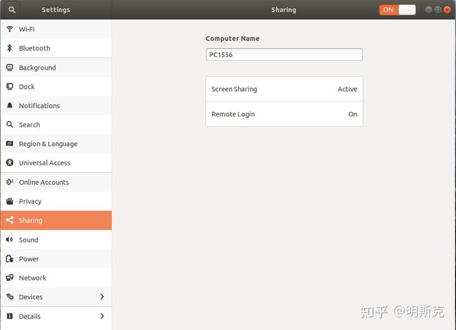This screenshot has width=456, height=330.
Task: Open the settings search magnifier button
Action: [11, 10]
